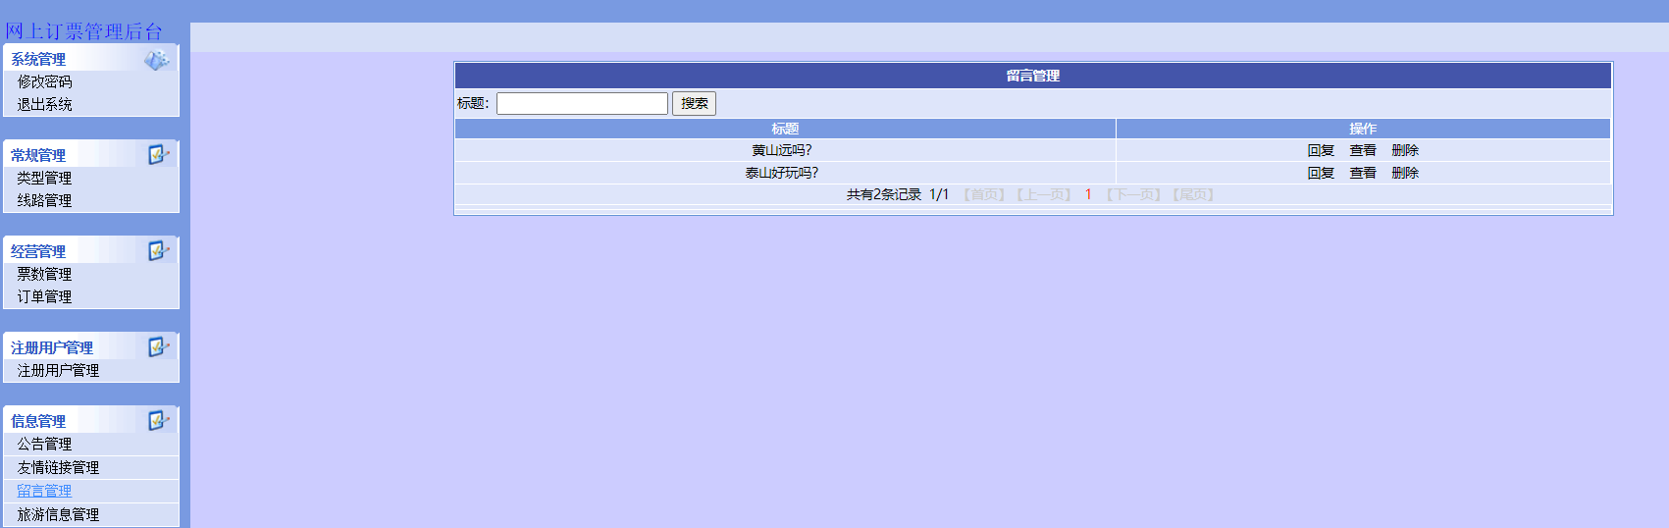This screenshot has height=528, width=1669.
Task: Collapse the 经营管理 menu section
Action: pos(38,251)
